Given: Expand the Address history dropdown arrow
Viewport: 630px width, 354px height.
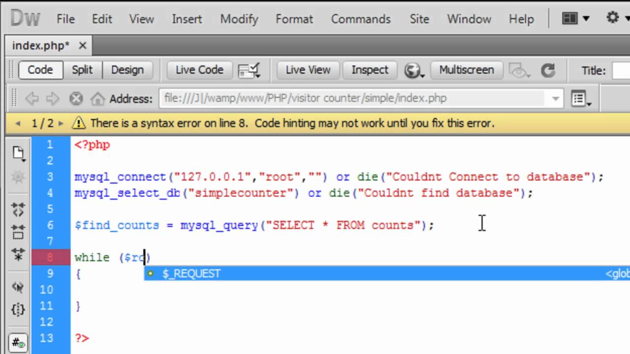Looking at the screenshot, I should tap(555, 99).
